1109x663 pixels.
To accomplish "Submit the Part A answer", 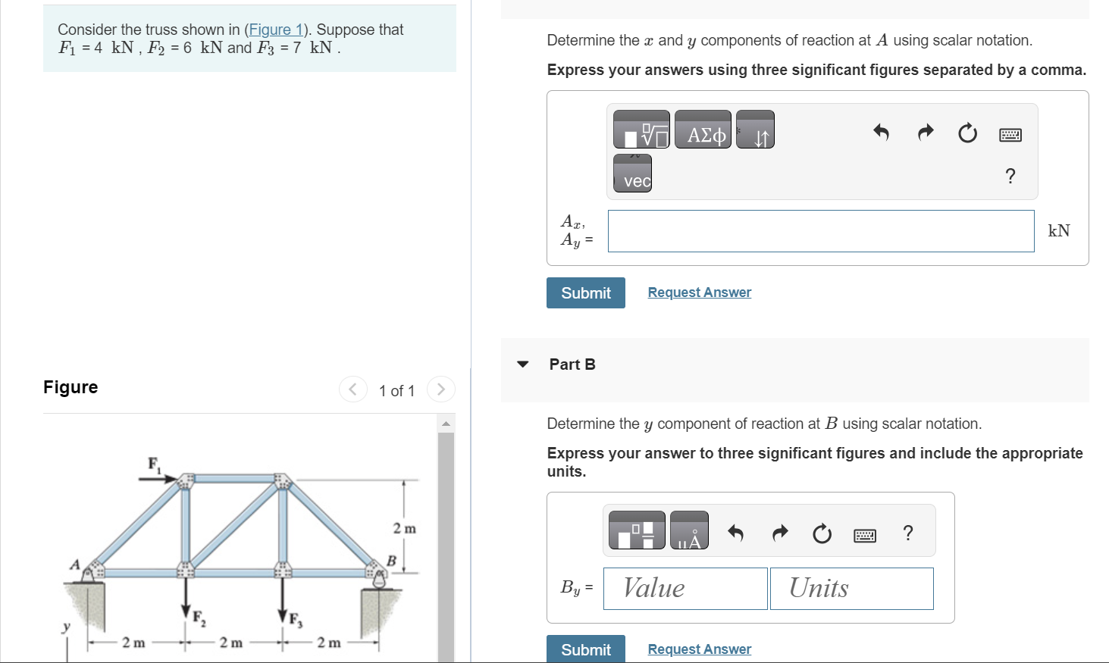I will [x=585, y=292].
